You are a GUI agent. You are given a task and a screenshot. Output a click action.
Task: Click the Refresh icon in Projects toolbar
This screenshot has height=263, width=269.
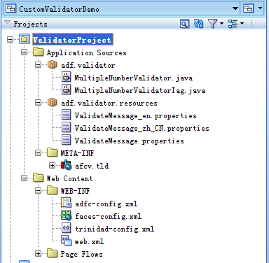[x=198, y=24]
